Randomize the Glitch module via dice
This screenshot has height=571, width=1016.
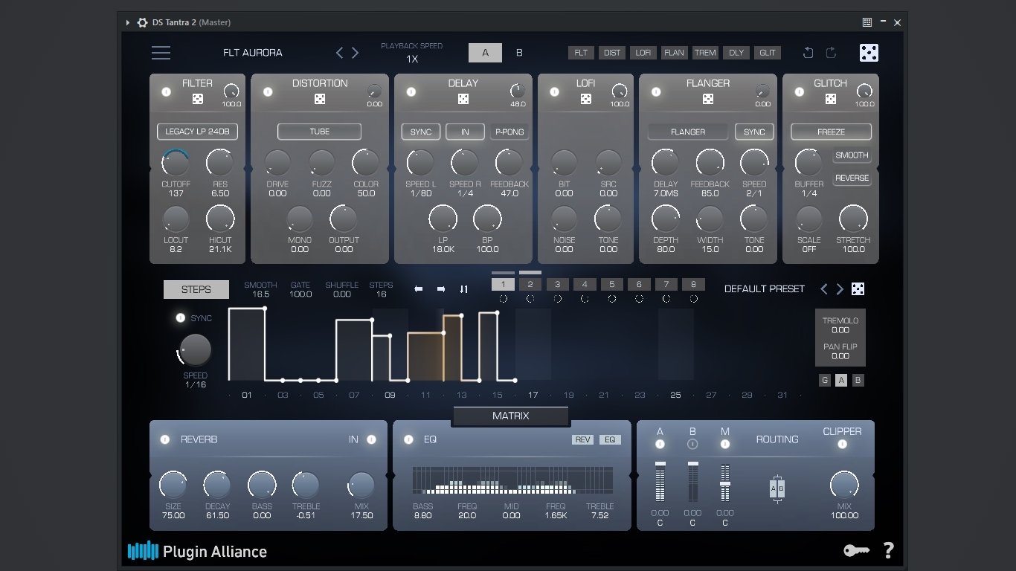(x=831, y=99)
